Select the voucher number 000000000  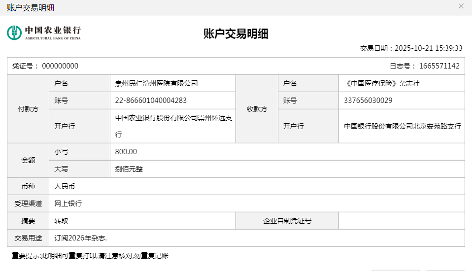(x=60, y=66)
